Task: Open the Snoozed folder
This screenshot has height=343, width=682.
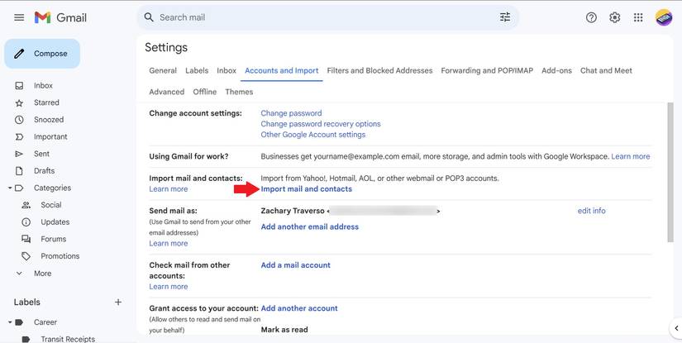Action: coord(48,120)
